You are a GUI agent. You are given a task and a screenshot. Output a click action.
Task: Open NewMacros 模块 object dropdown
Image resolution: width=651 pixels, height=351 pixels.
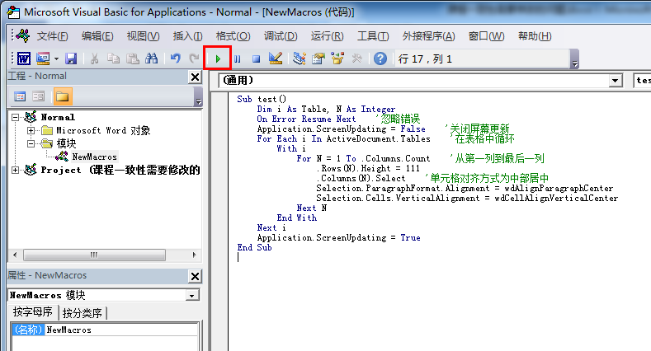click(191, 296)
